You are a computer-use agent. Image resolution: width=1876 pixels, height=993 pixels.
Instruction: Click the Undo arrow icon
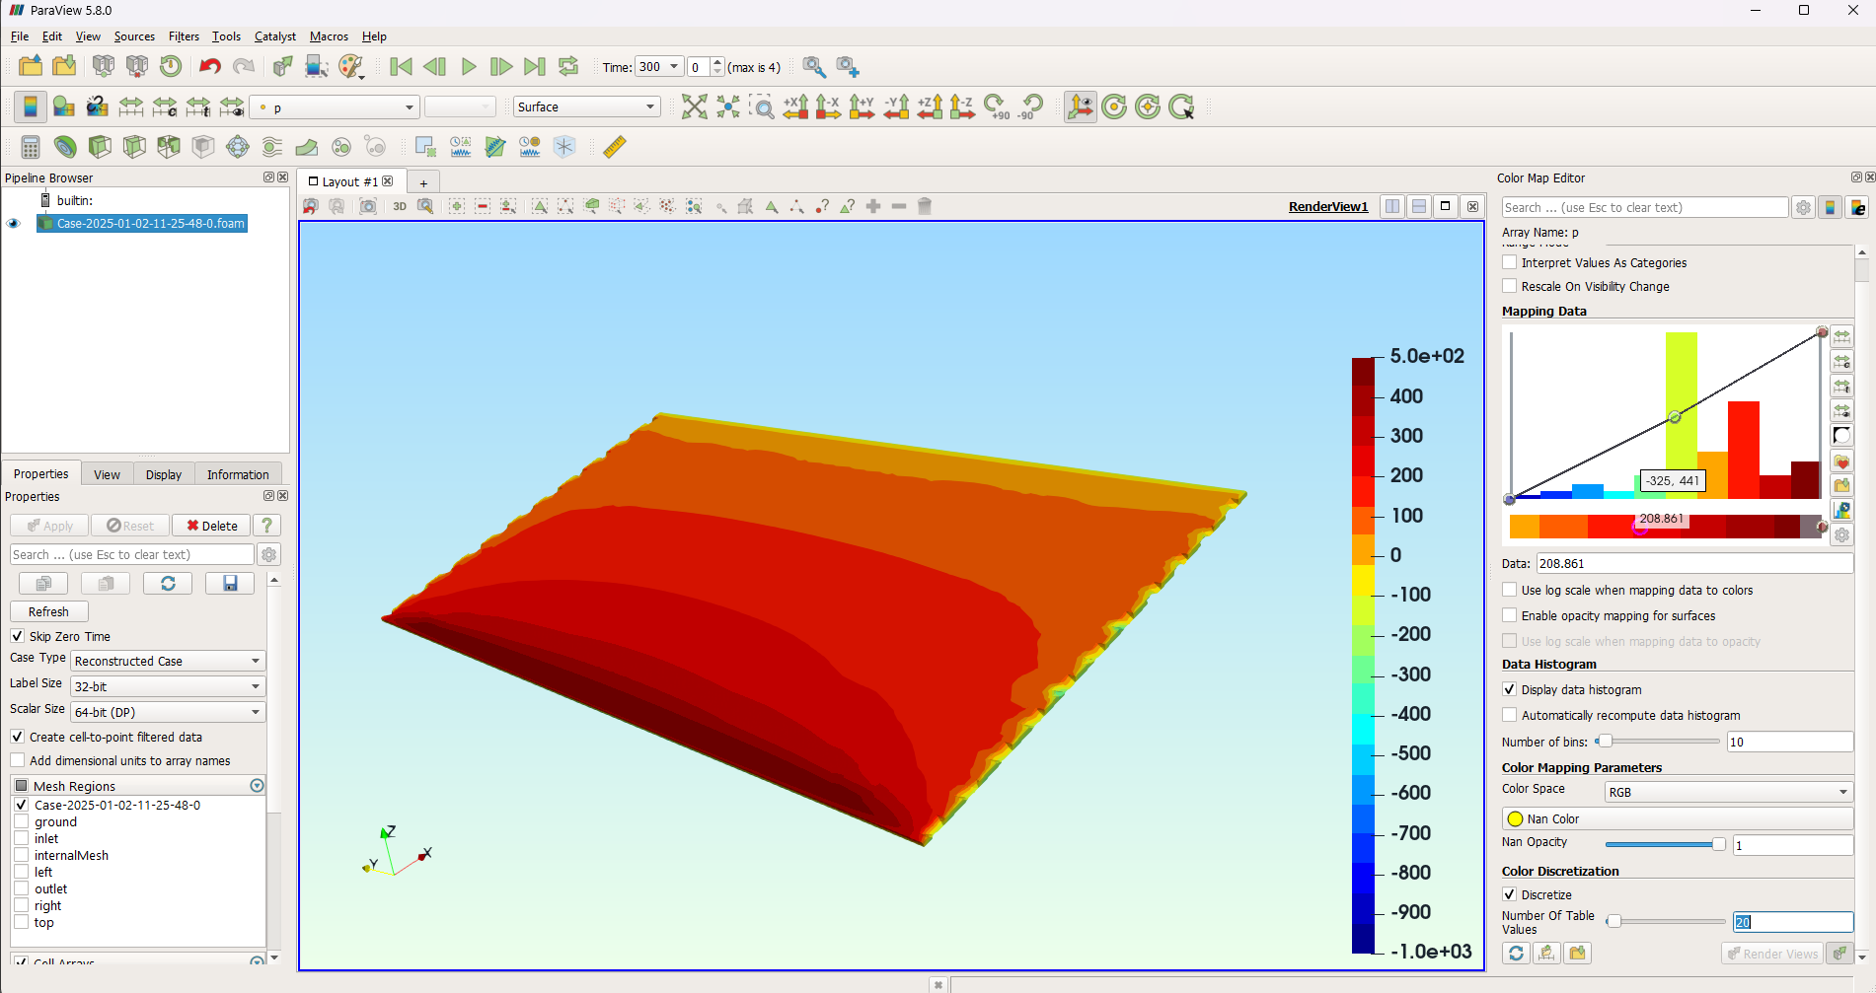tap(209, 66)
